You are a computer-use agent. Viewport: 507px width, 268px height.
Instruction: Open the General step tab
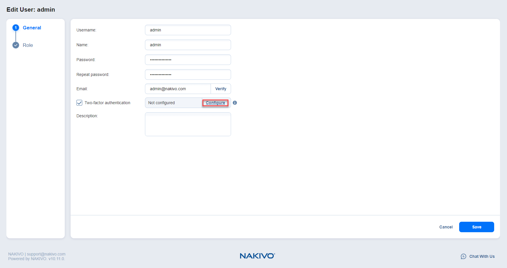pyautogui.click(x=32, y=28)
